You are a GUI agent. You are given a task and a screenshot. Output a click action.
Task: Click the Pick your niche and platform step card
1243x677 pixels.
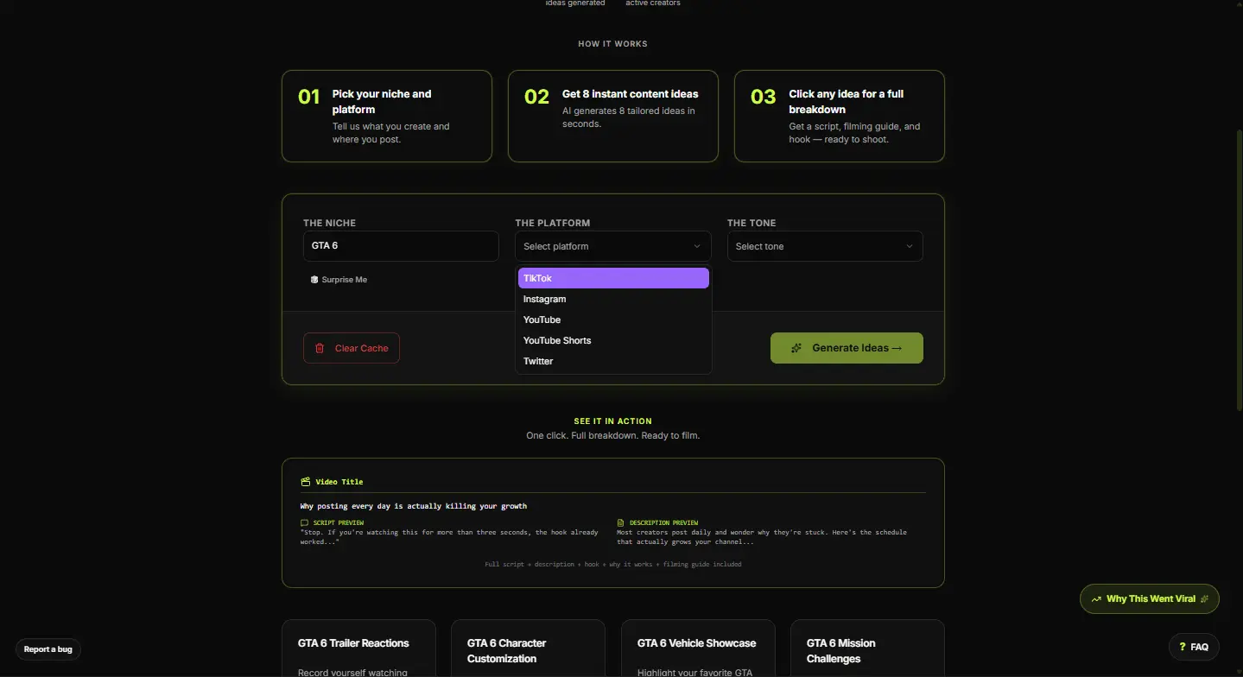[x=387, y=117]
